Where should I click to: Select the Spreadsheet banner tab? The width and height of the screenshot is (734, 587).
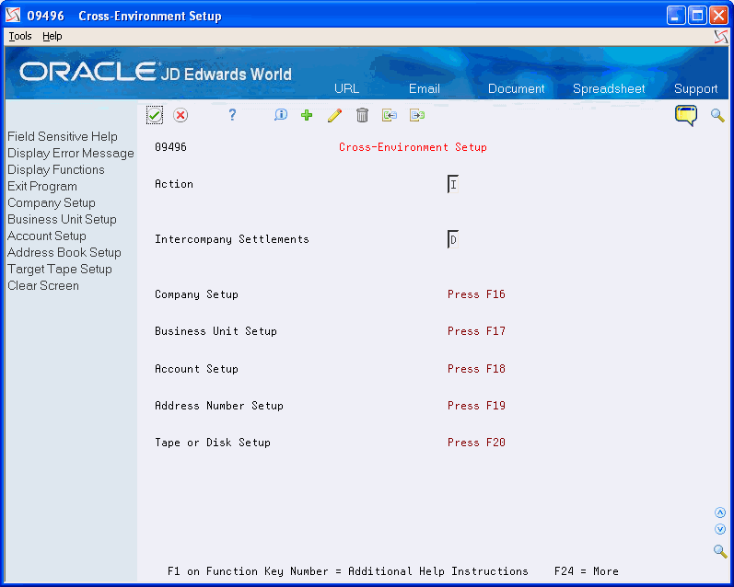coord(609,88)
